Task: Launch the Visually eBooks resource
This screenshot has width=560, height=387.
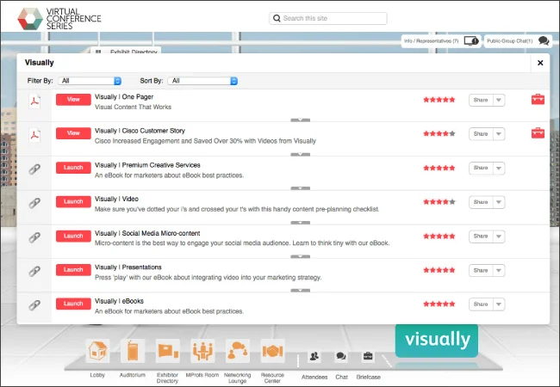Action: click(73, 304)
